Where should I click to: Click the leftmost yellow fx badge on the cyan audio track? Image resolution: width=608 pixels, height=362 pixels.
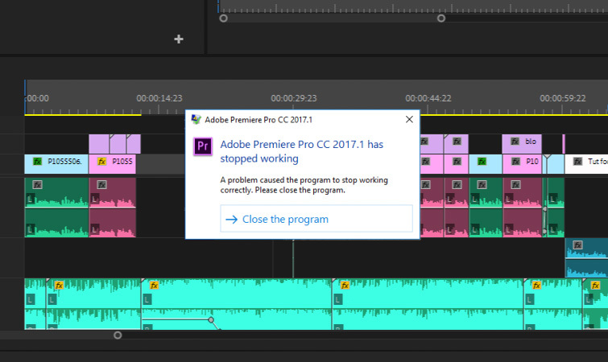pos(59,286)
